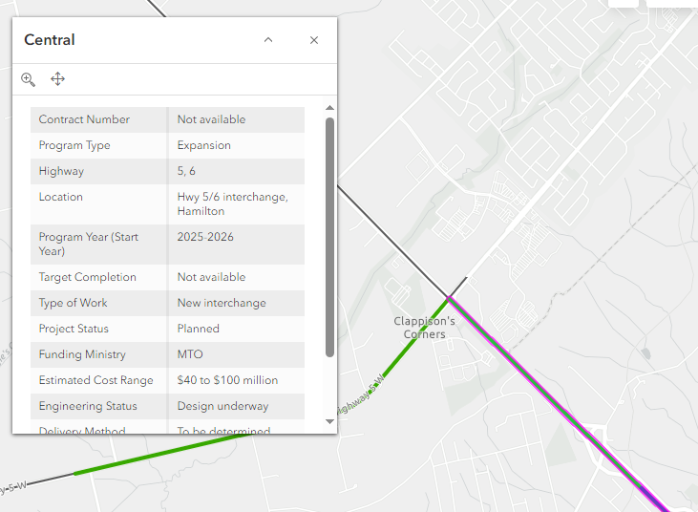Click the four-arrow pan icon
698x512 pixels.
click(x=57, y=79)
